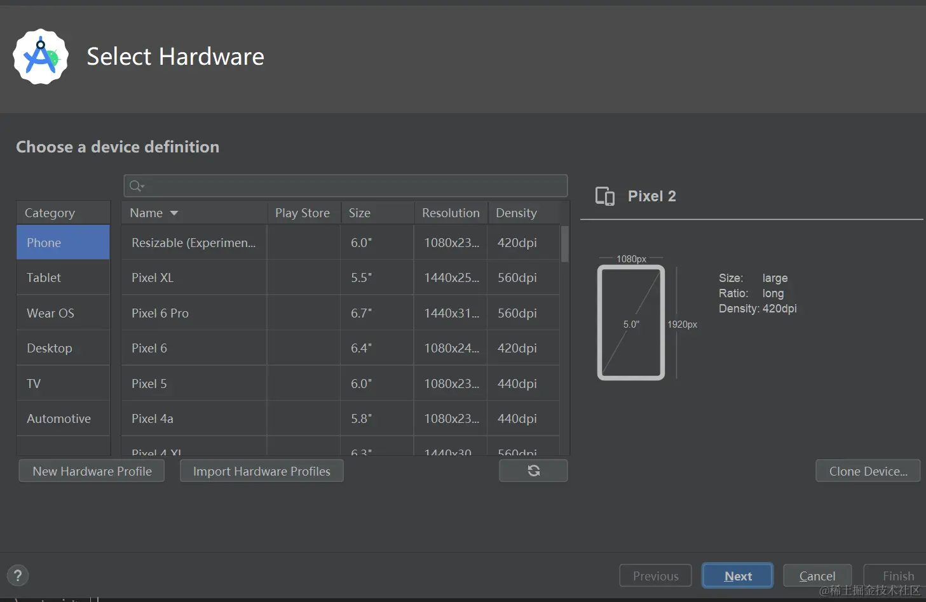
Task: Click the device screen size diagram
Action: click(631, 323)
